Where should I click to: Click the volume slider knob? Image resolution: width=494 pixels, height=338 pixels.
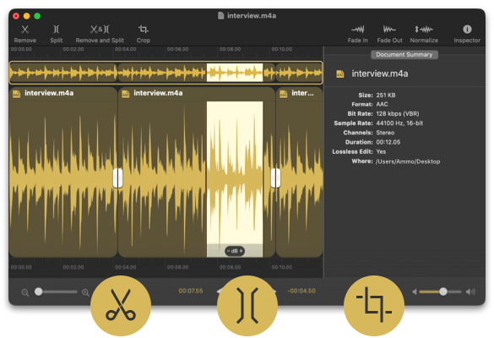point(443,292)
